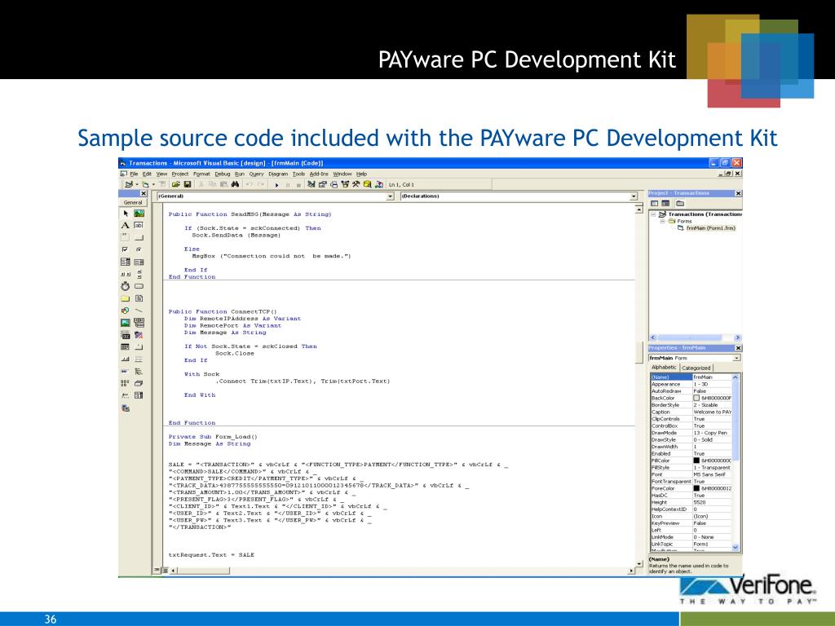Click the BackColor property color swatch
This screenshot has height=626, width=835.
click(x=696, y=398)
